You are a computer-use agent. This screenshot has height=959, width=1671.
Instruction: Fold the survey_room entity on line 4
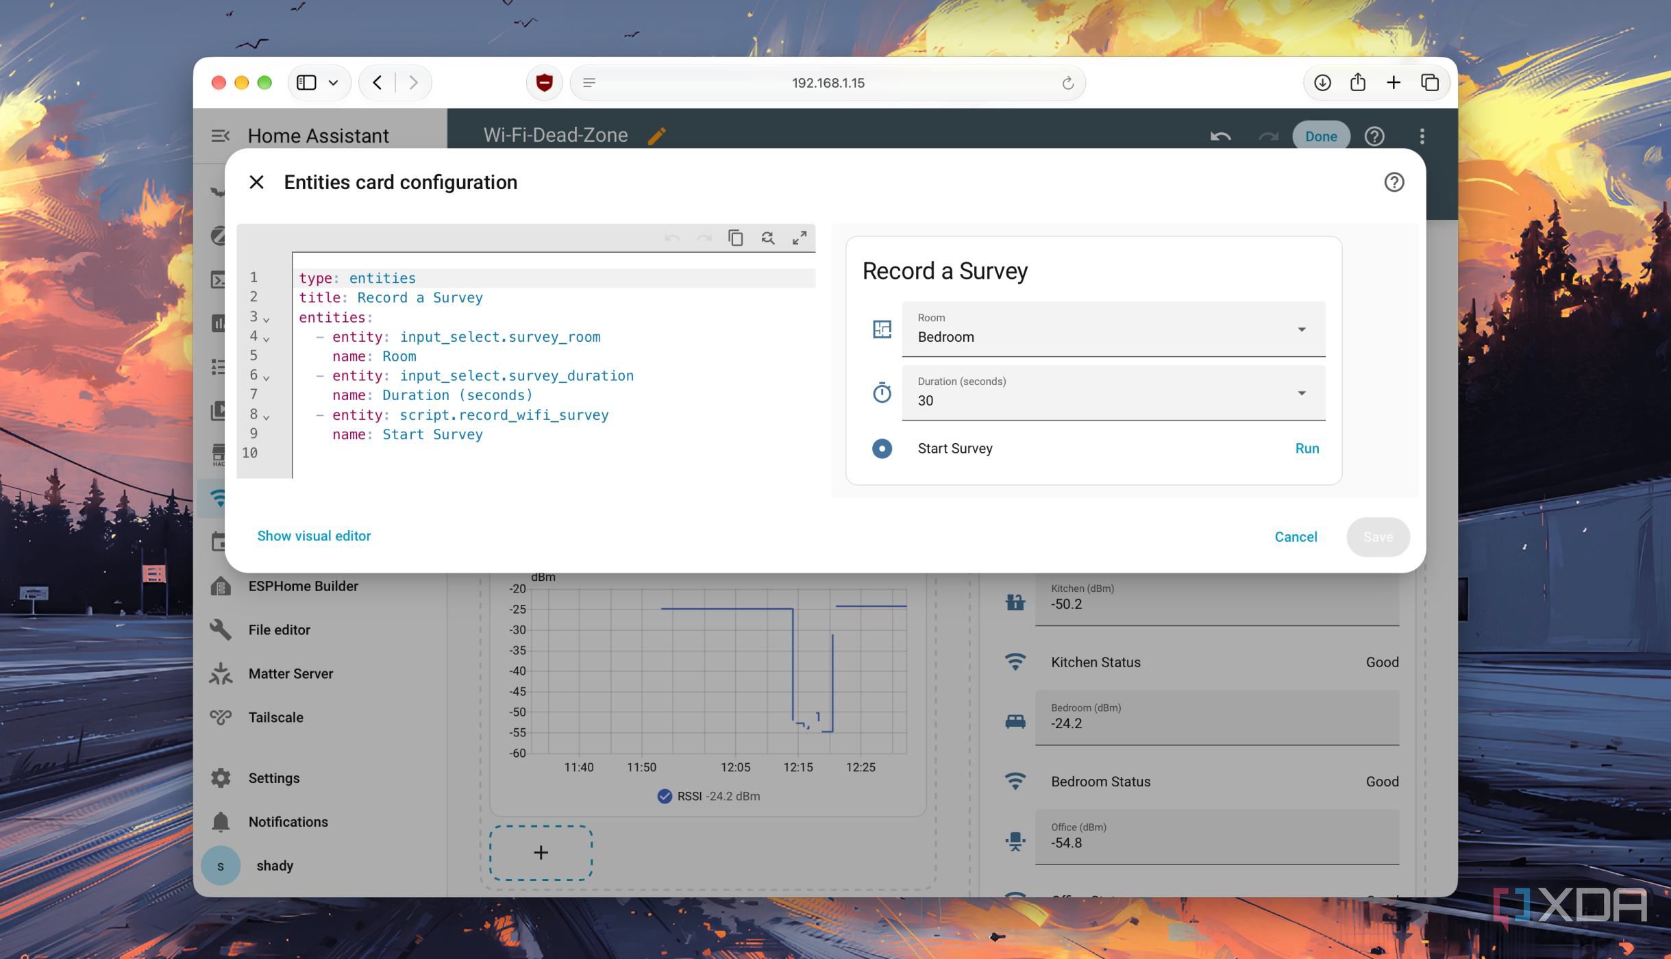(267, 338)
